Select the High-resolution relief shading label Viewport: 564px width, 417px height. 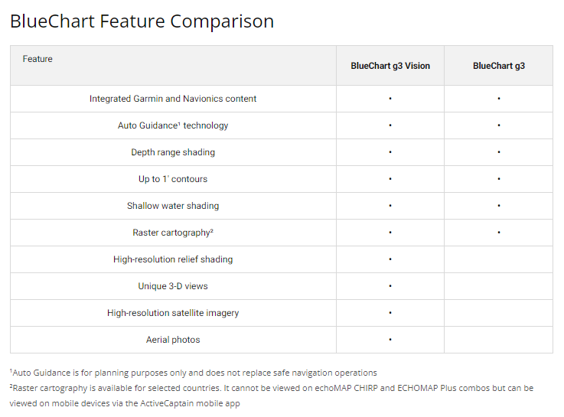click(x=173, y=259)
